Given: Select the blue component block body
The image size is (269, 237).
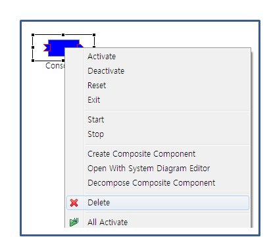Looking at the screenshot, I should pyautogui.click(x=57, y=48).
